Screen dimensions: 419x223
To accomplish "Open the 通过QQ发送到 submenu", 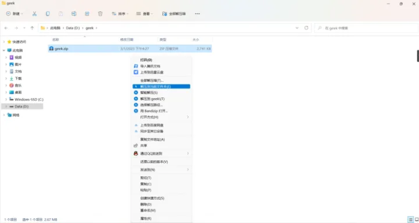I will (162, 154).
